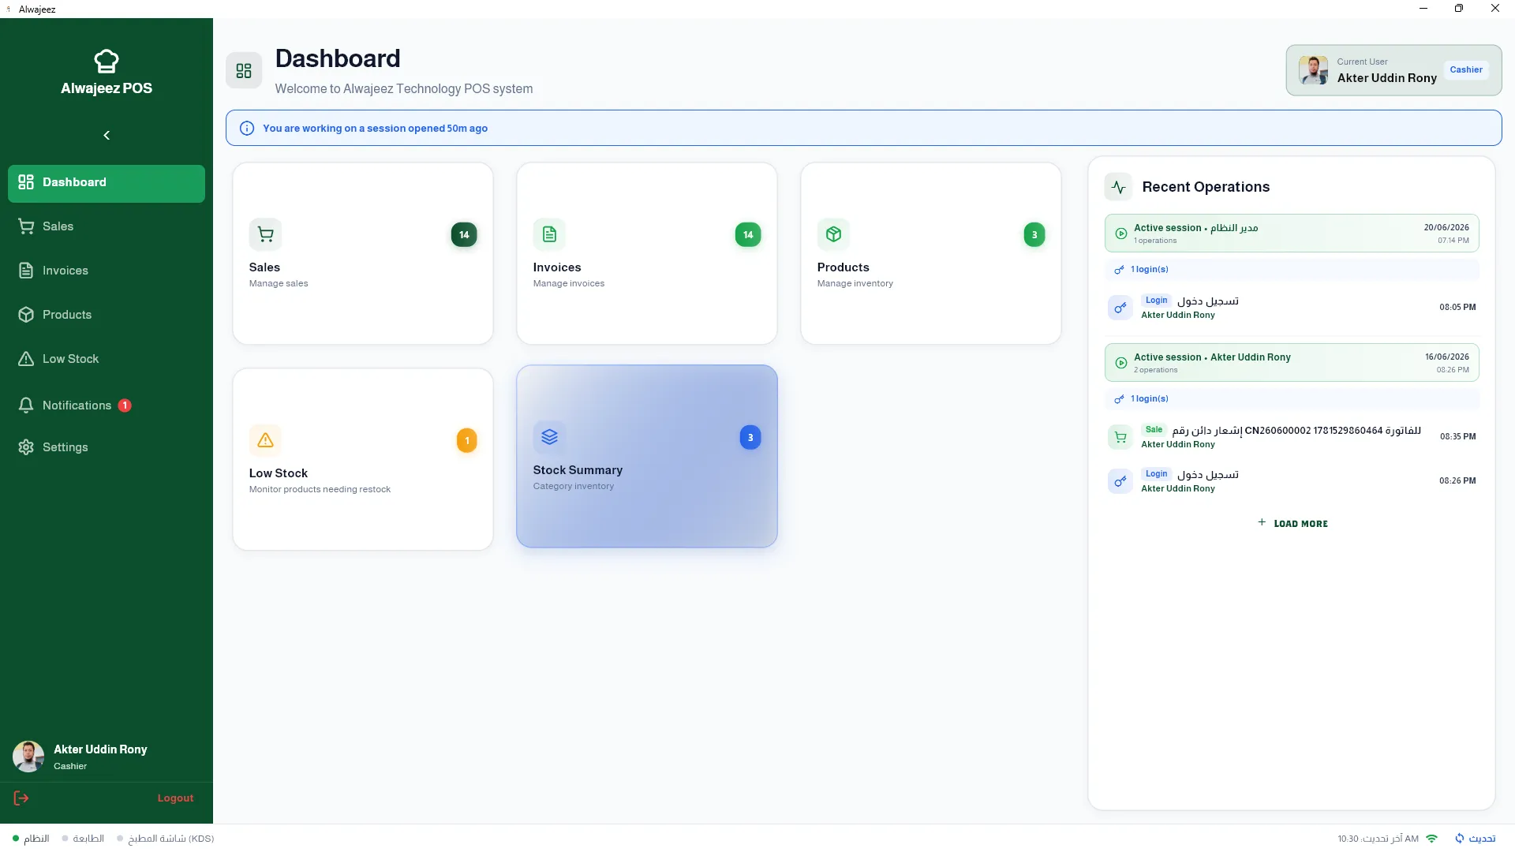Open Settings in the sidebar
Screen dimensions: 1515x852
click(x=107, y=448)
